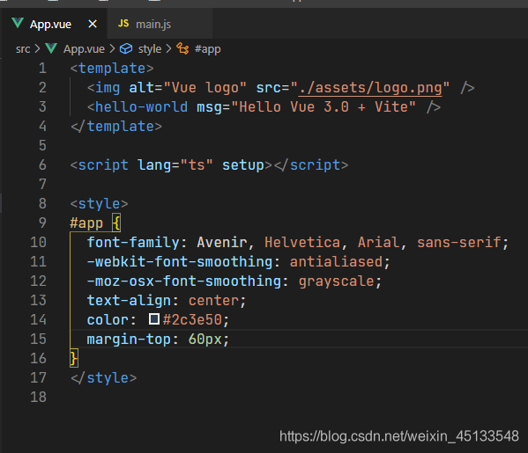The width and height of the screenshot is (528, 453).
Task: Click the closing curly brace on line 16
Action: click(74, 358)
